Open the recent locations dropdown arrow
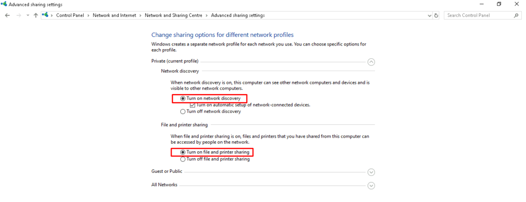526x202 pixels. 28,15
